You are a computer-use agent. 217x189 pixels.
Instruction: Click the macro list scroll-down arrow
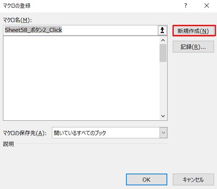click(x=163, y=116)
